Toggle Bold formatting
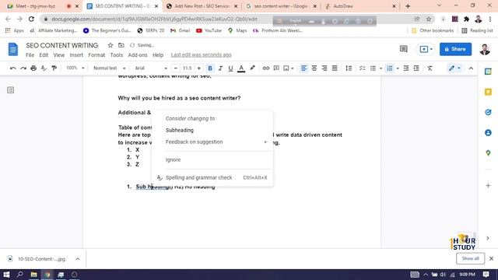This screenshot has width=498, height=280. pyautogui.click(x=210, y=68)
